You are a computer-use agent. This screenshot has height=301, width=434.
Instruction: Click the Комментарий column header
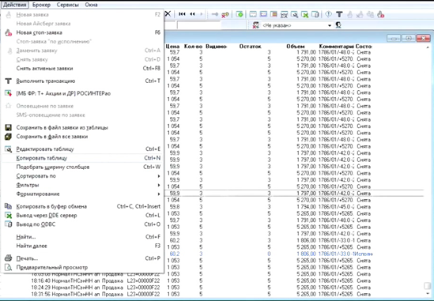pyautogui.click(x=336, y=47)
